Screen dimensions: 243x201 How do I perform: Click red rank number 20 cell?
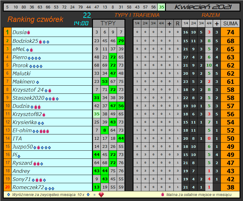[7, 187]
